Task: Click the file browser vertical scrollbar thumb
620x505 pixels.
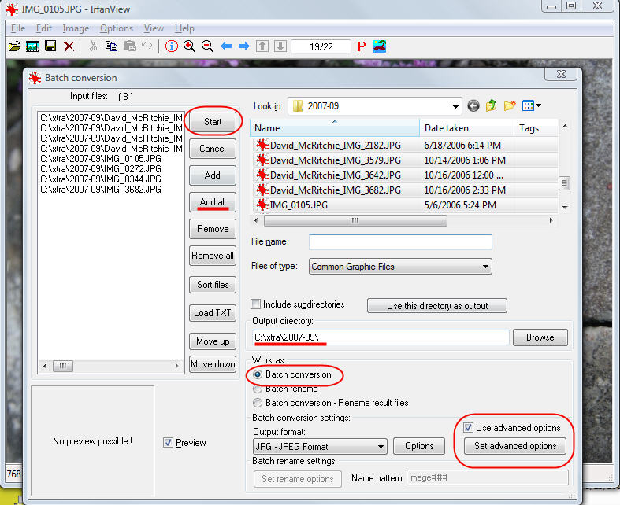Action: (x=564, y=183)
